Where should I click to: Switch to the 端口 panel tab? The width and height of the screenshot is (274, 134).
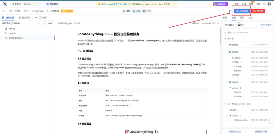click(242, 17)
